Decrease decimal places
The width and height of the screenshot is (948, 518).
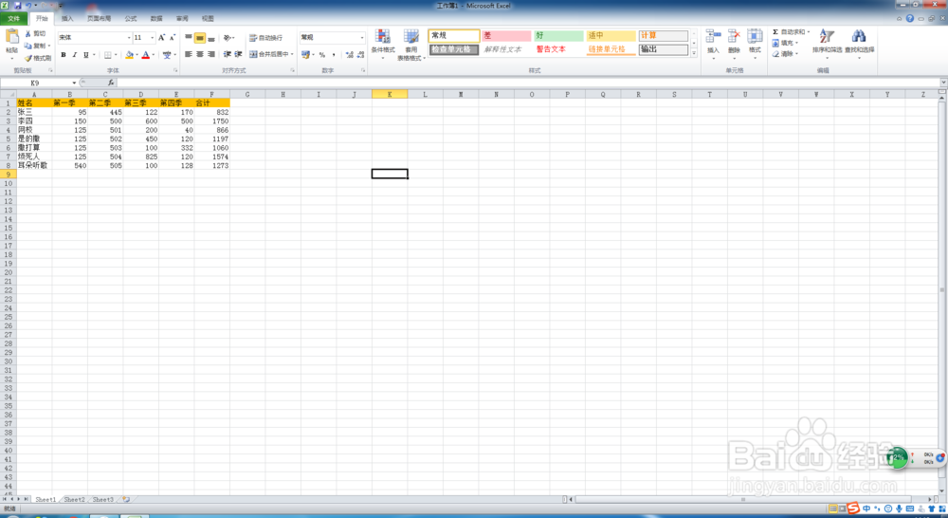[360, 54]
